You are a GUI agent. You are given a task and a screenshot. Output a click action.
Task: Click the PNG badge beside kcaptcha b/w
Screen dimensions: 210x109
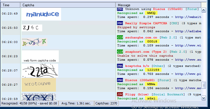[x=120, y=66]
